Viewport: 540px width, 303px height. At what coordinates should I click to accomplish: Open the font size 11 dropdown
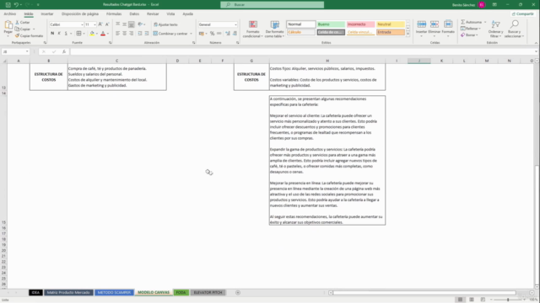click(94, 24)
